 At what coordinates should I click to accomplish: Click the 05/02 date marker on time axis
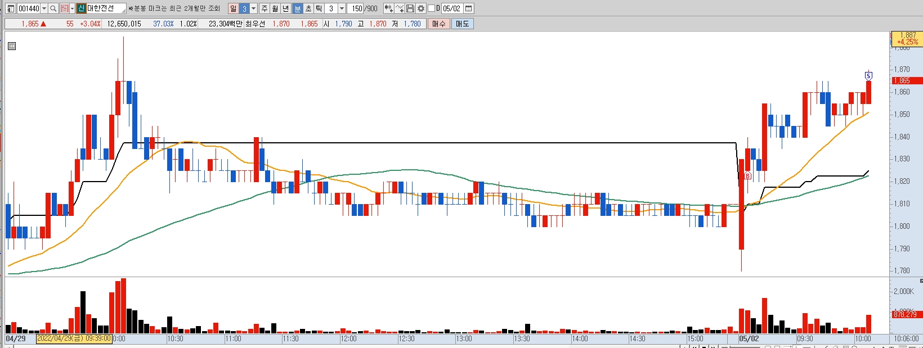coord(749,338)
